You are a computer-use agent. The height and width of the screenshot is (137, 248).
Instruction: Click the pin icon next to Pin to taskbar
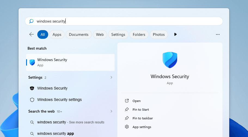(127, 118)
